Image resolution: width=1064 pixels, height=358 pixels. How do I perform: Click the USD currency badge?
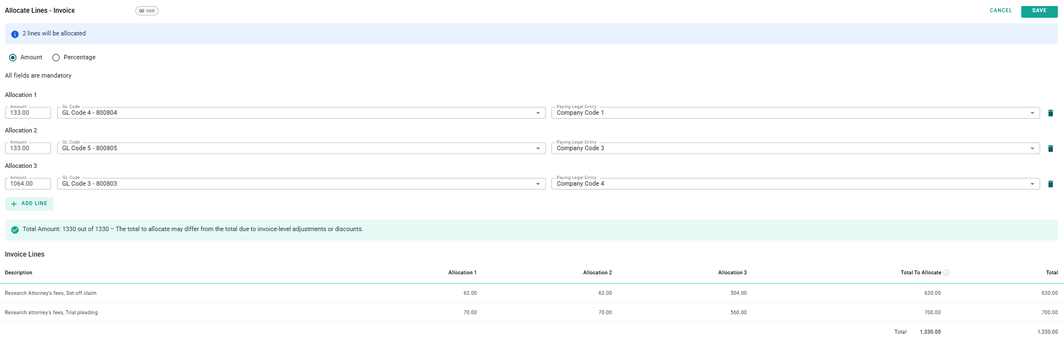(147, 11)
